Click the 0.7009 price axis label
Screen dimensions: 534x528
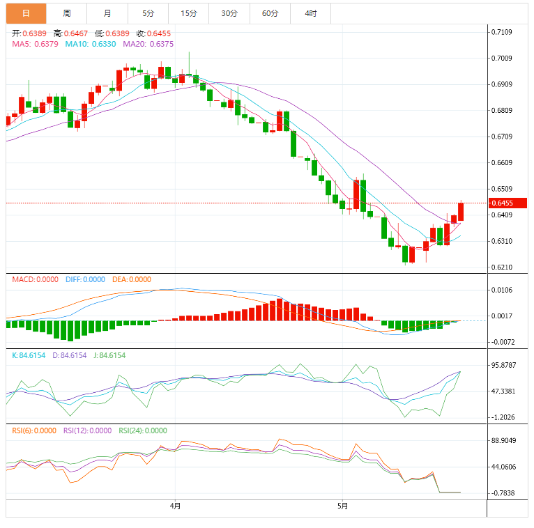pyautogui.click(x=501, y=59)
